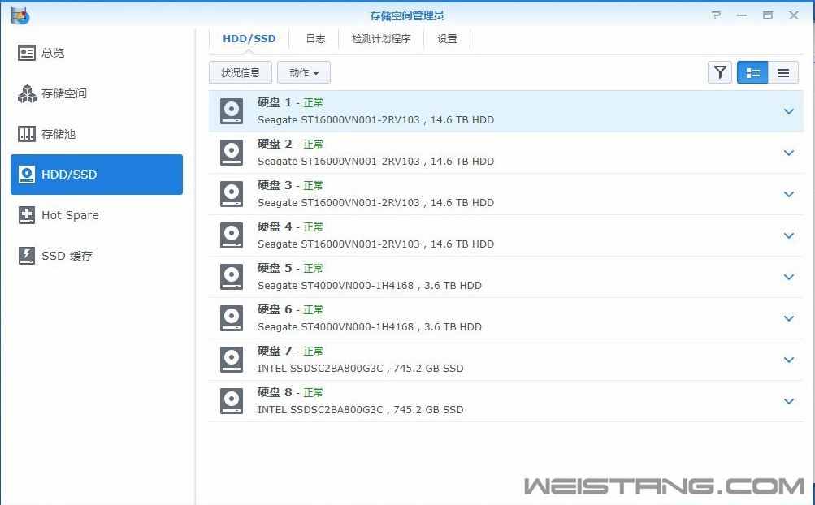Open the Hot Spare section
815x505 pixels.
pyautogui.click(x=67, y=215)
